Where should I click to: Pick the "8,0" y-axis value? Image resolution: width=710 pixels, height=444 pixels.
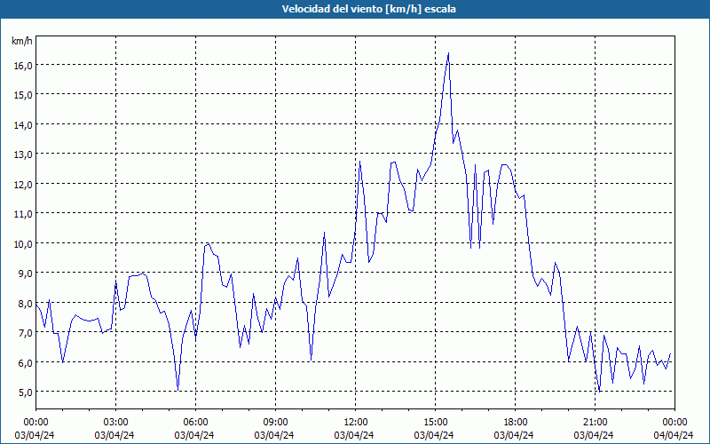25,303
